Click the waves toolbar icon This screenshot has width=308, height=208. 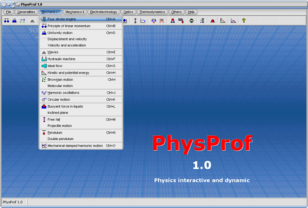pos(33,21)
